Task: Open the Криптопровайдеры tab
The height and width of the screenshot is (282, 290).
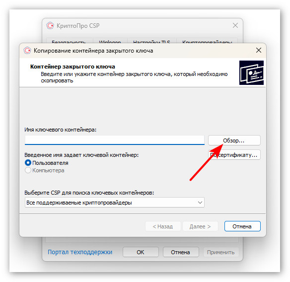Action: click(x=207, y=41)
